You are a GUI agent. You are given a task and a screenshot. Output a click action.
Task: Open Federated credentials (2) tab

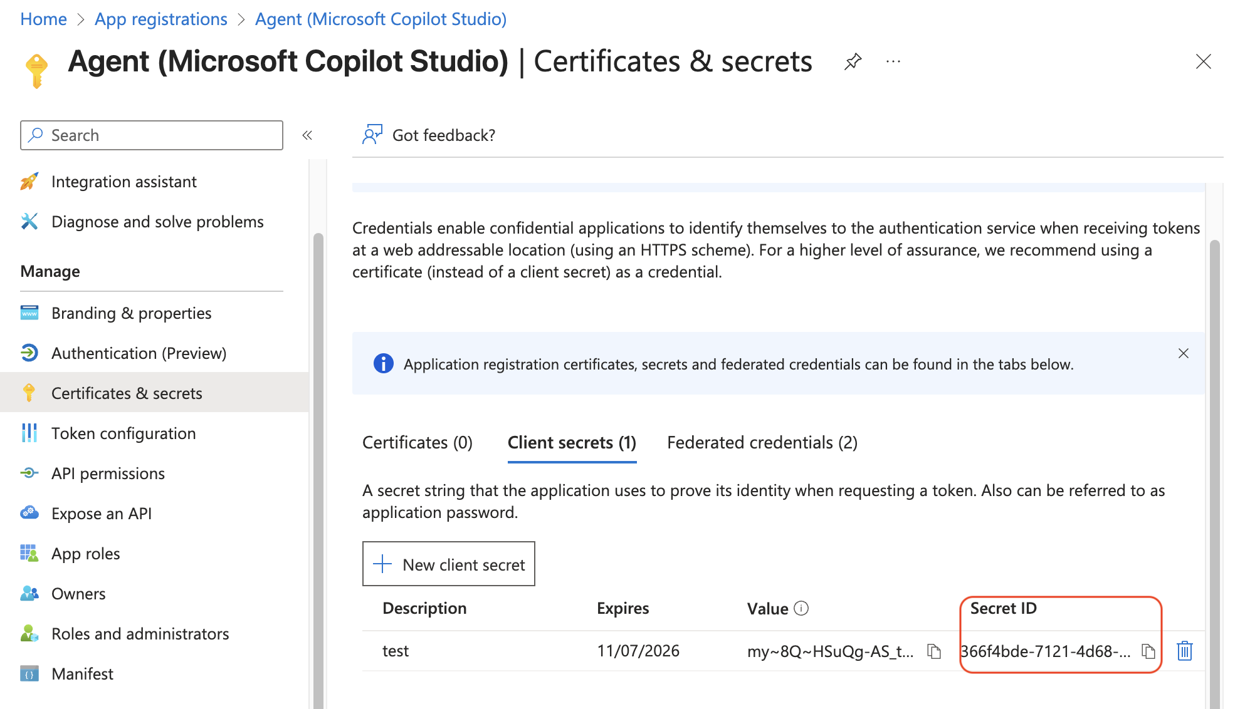[x=762, y=443]
